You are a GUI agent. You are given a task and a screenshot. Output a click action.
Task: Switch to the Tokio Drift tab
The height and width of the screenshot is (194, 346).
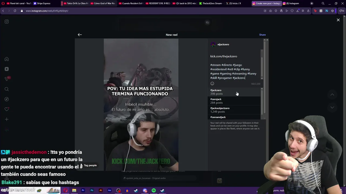[x=76, y=4]
